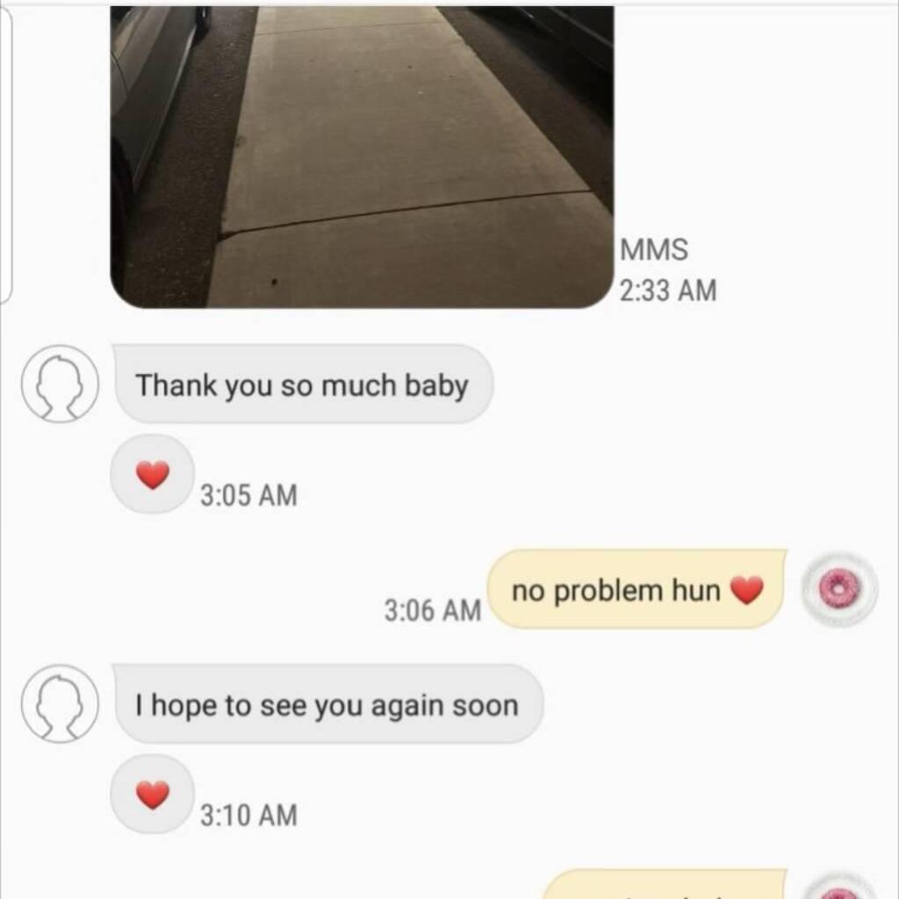Select the "no problem hun" message bubble
Image resolution: width=899 pixels, height=899 pixels.
[x=637, y=589]
